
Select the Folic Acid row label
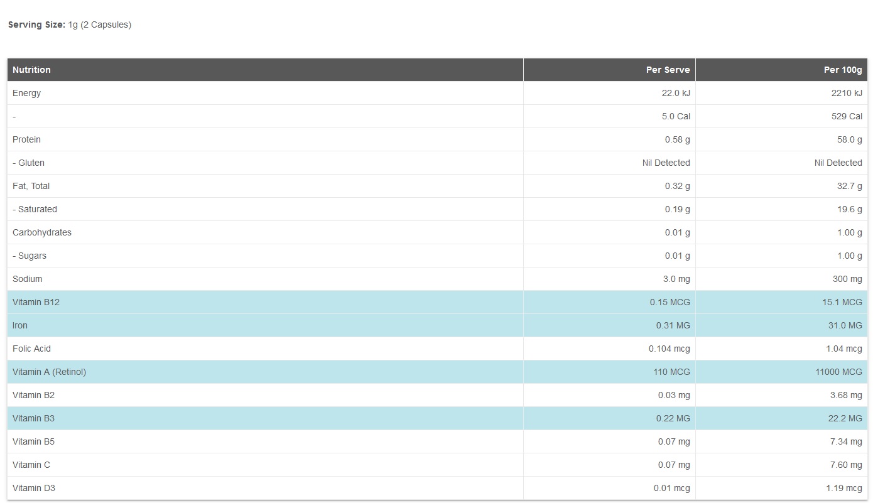(31, 349)
